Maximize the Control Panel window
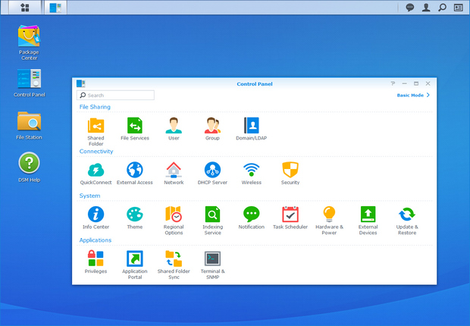Image resolution: width=470 pixels, height=326 pixels. coord(416,83)
